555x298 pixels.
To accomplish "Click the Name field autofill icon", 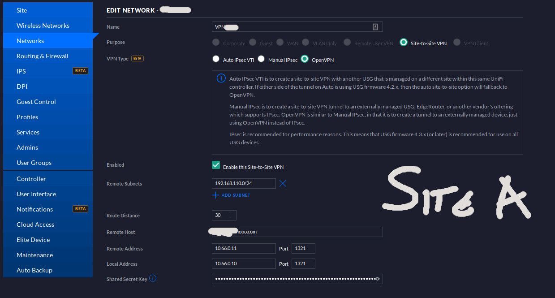I will pyautogui.click(x=375, y=27).
